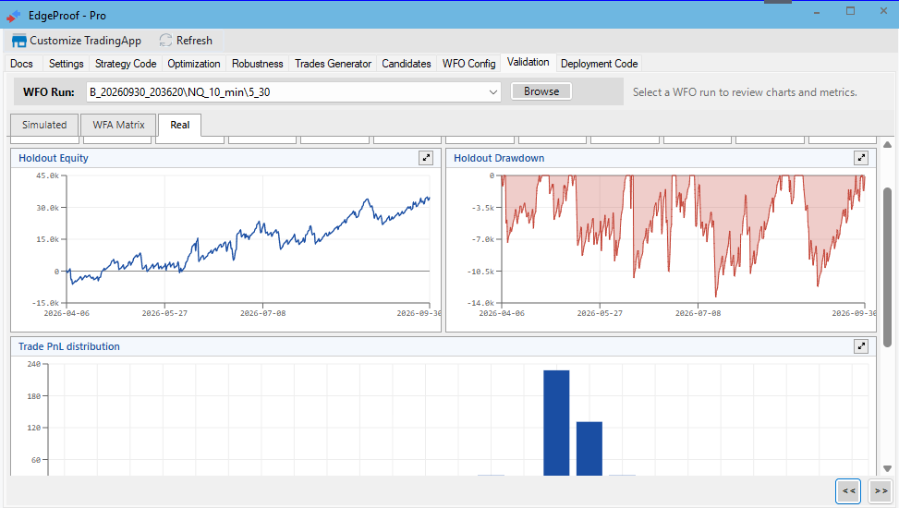
Task: Click the 2026-05-27 label on equity chart
Action: point(164,313)
